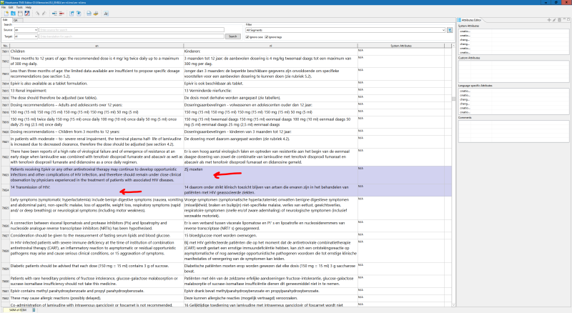572x313 pixels.
Task: Open the File menu
Action: click(4, 7)
